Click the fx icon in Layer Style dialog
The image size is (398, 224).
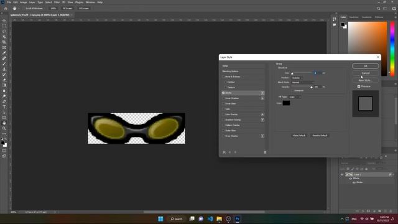click(x=224, y=152)
